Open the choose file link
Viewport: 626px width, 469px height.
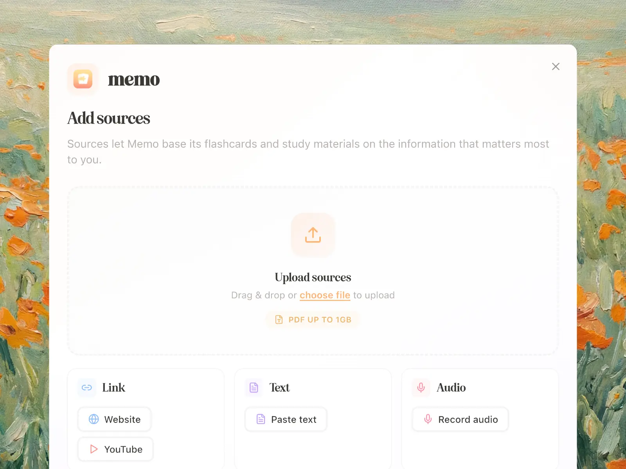(x=325, y=295)
